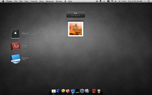Rate Bryn one star
This screenshot has height=95, width=152.
72,16
